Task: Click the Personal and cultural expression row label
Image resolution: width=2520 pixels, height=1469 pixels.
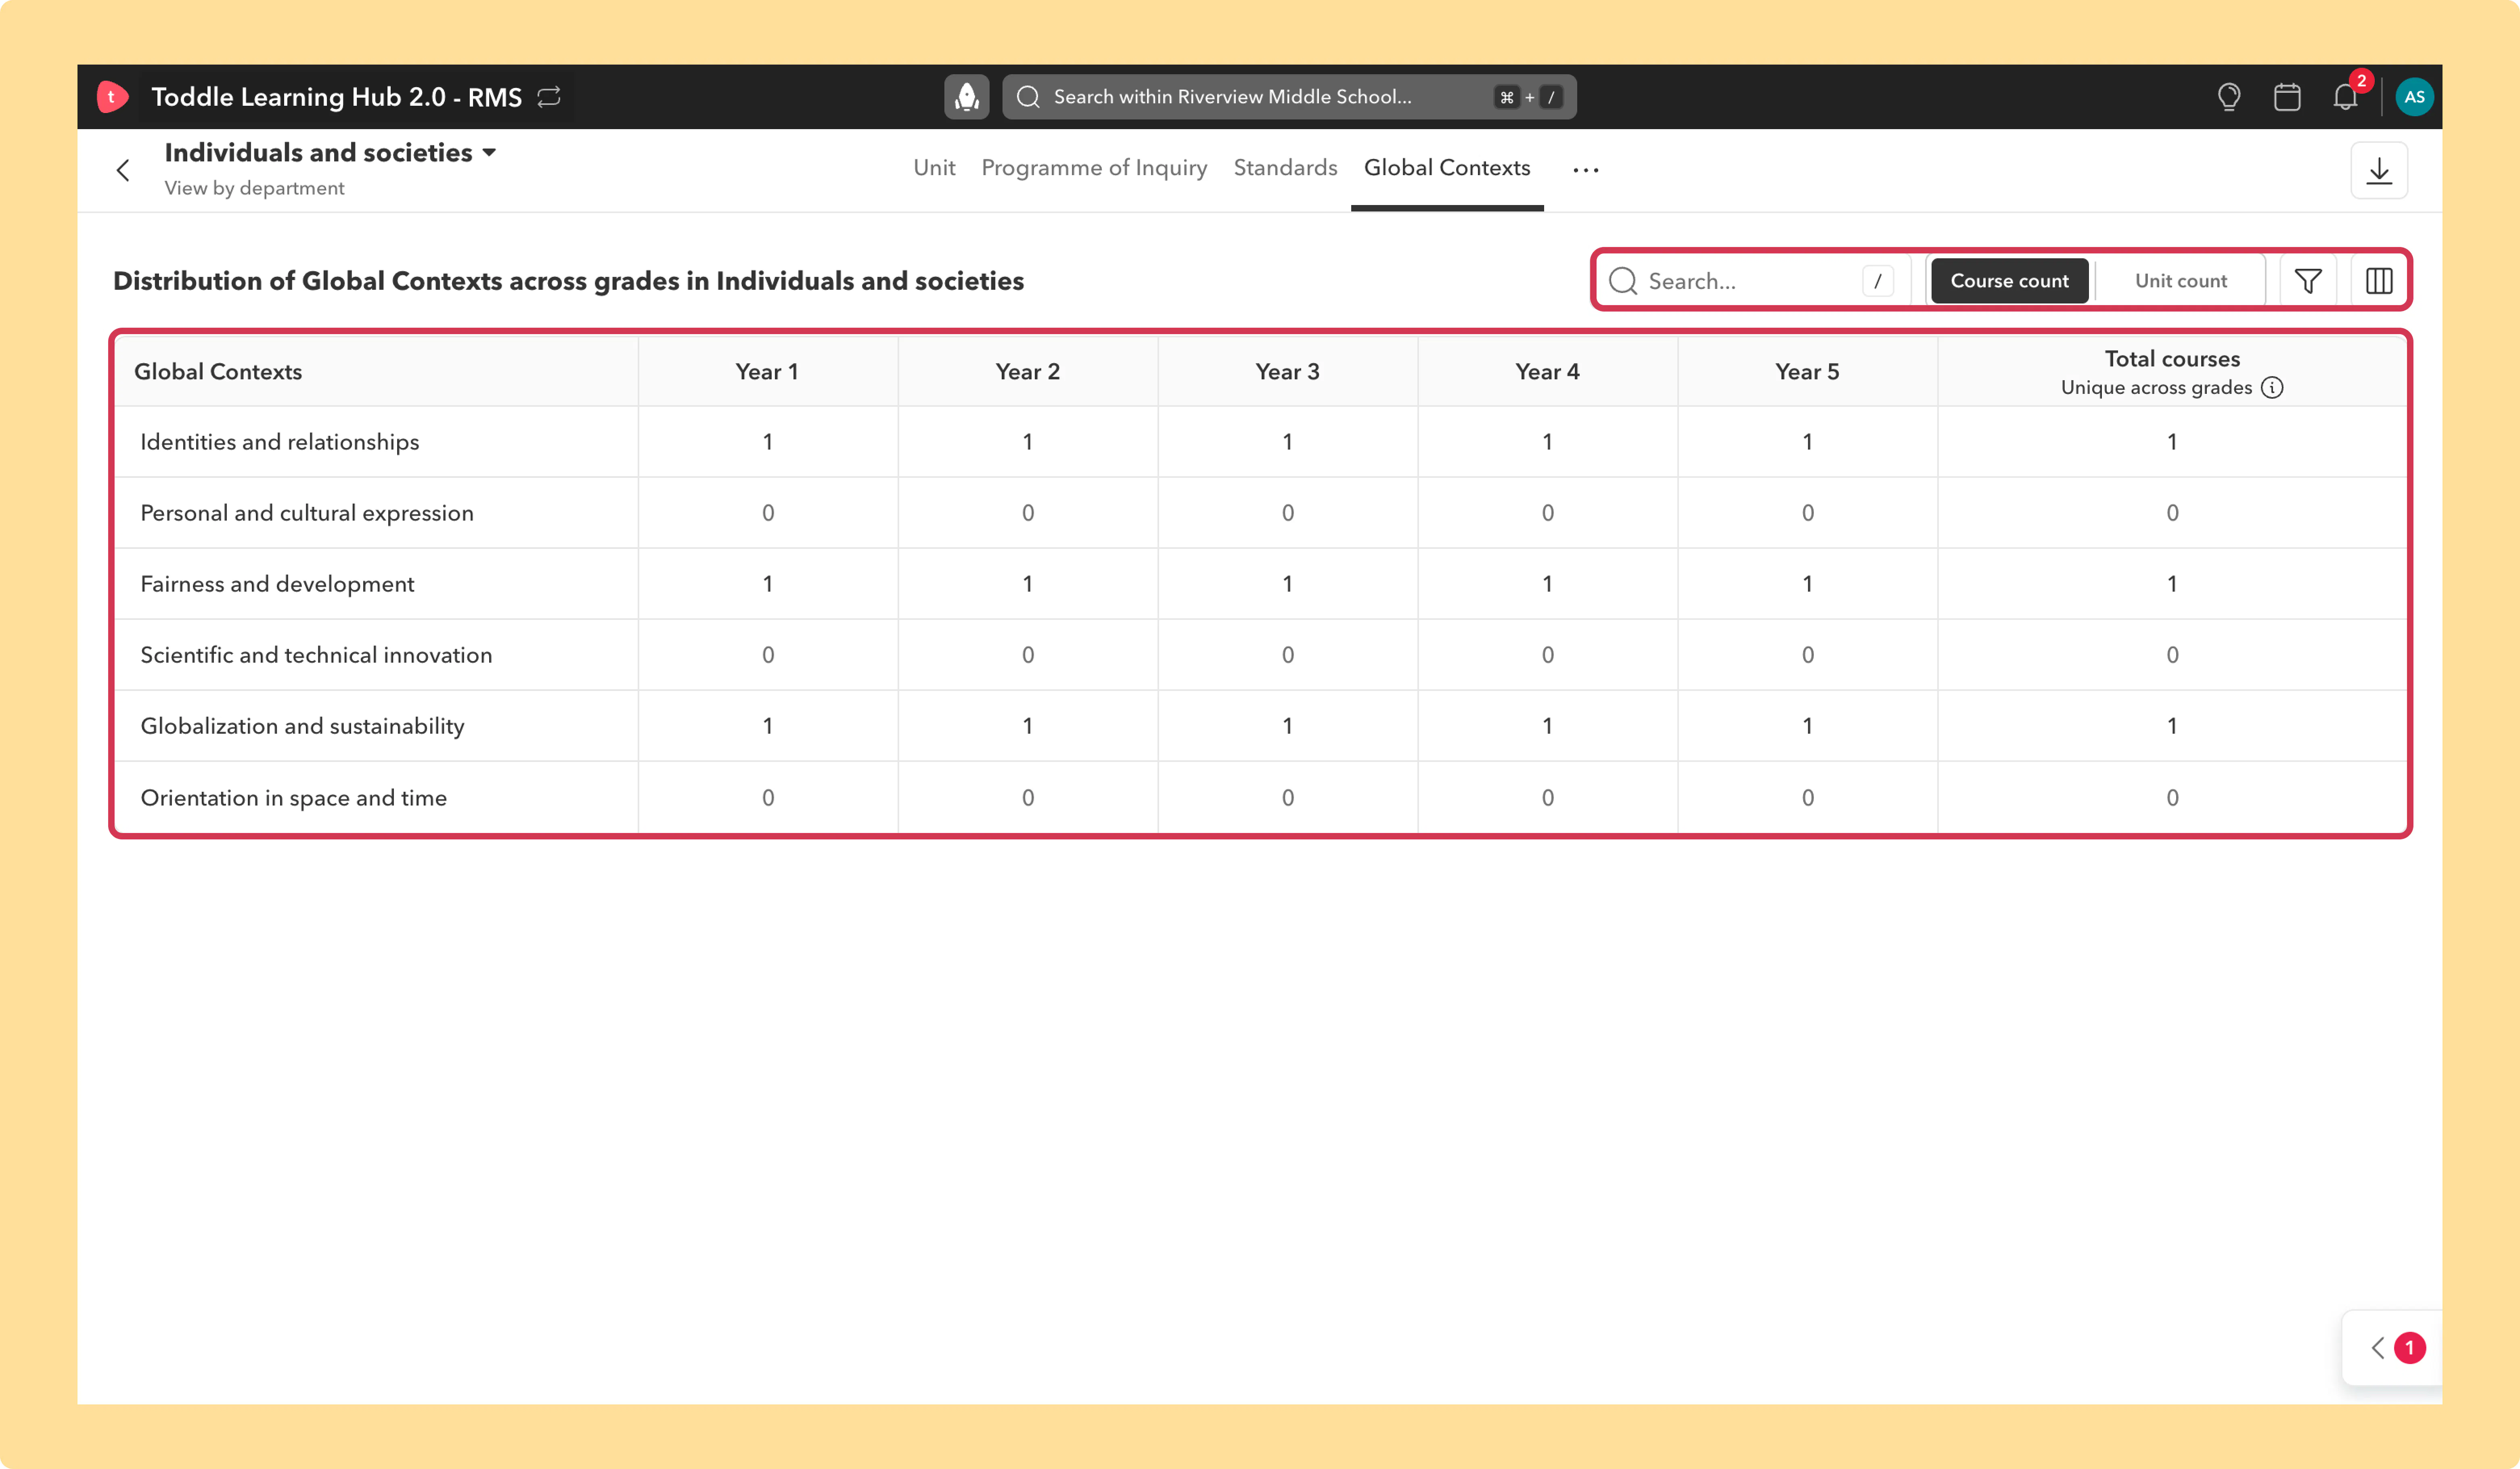Action: [x=307, y=513]
